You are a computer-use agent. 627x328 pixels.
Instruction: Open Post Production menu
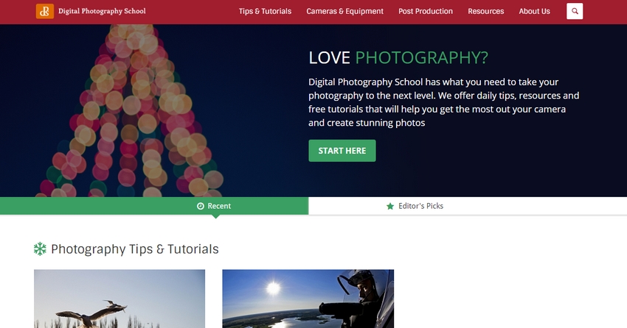(426, 11)
